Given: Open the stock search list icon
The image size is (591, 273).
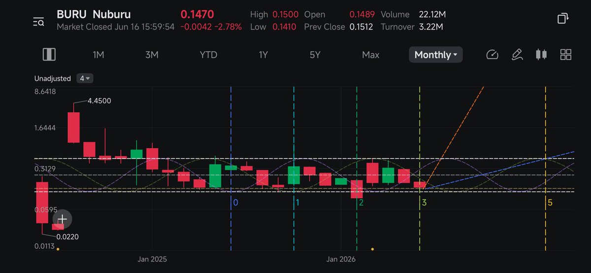Looking at the screenshot, I should pyautogui.click(x=39, y=21).
